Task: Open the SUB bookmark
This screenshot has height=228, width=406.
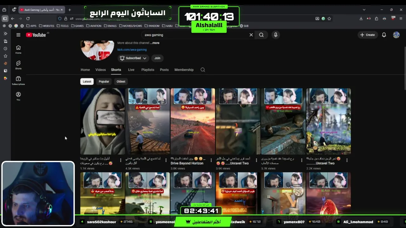Action: pos(244,26)
